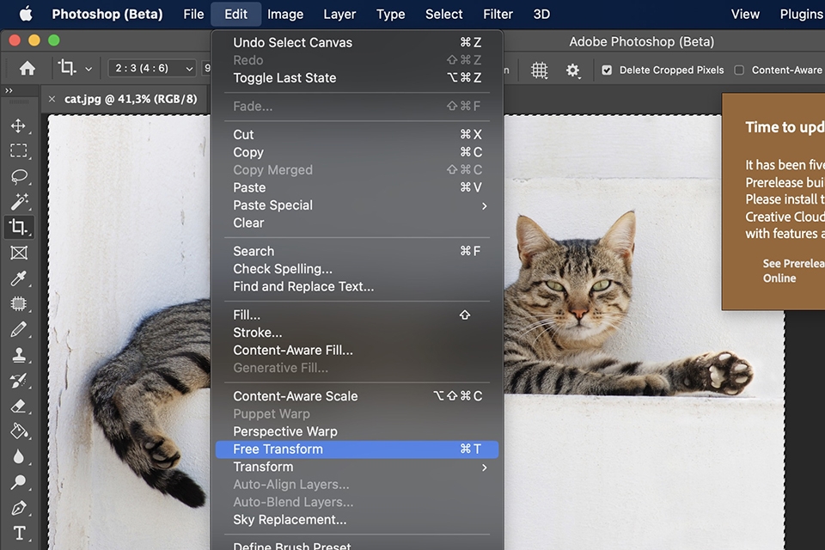825x550 pixels.
Task: Open the crop overlay options grid icon
Action: tap(539, 70)
